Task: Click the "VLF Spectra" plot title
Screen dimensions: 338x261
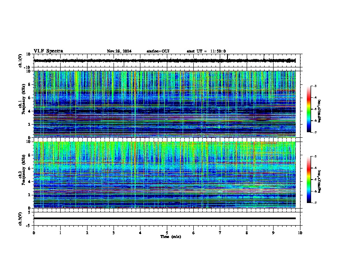Action: [48, 51]
